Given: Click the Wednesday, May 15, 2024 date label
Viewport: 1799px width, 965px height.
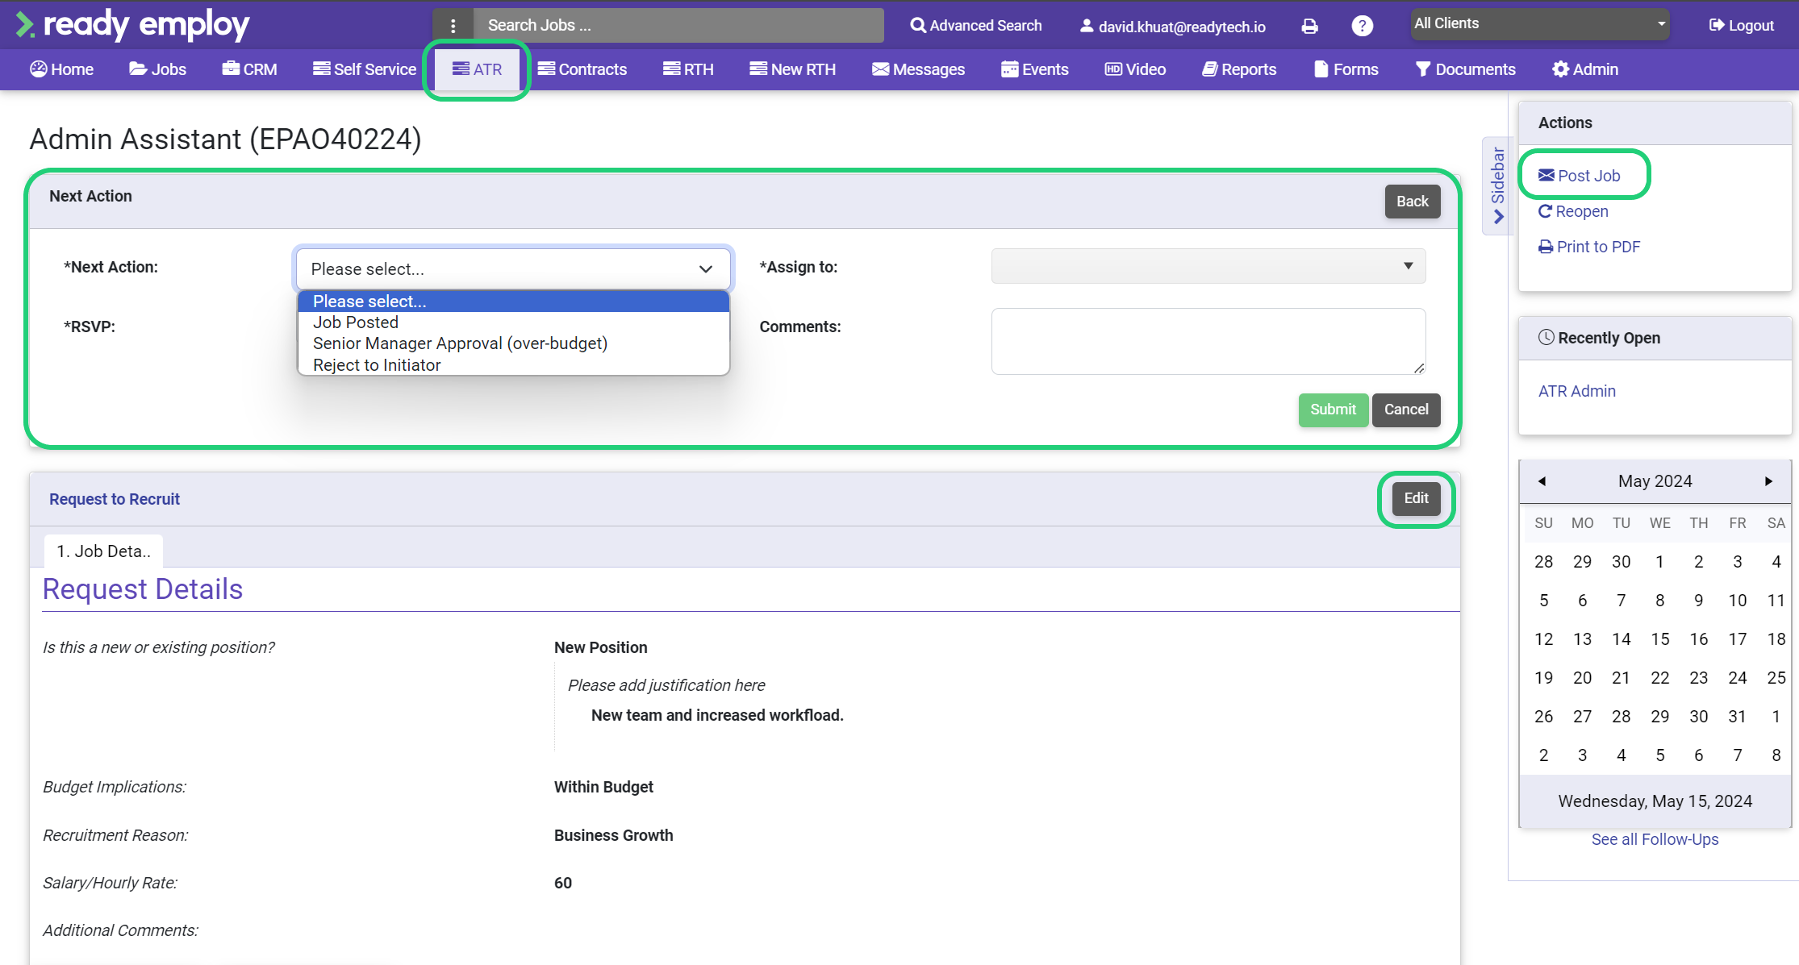Looking at the screenshot, I should pyautogui.click(x=1655, y=801).
